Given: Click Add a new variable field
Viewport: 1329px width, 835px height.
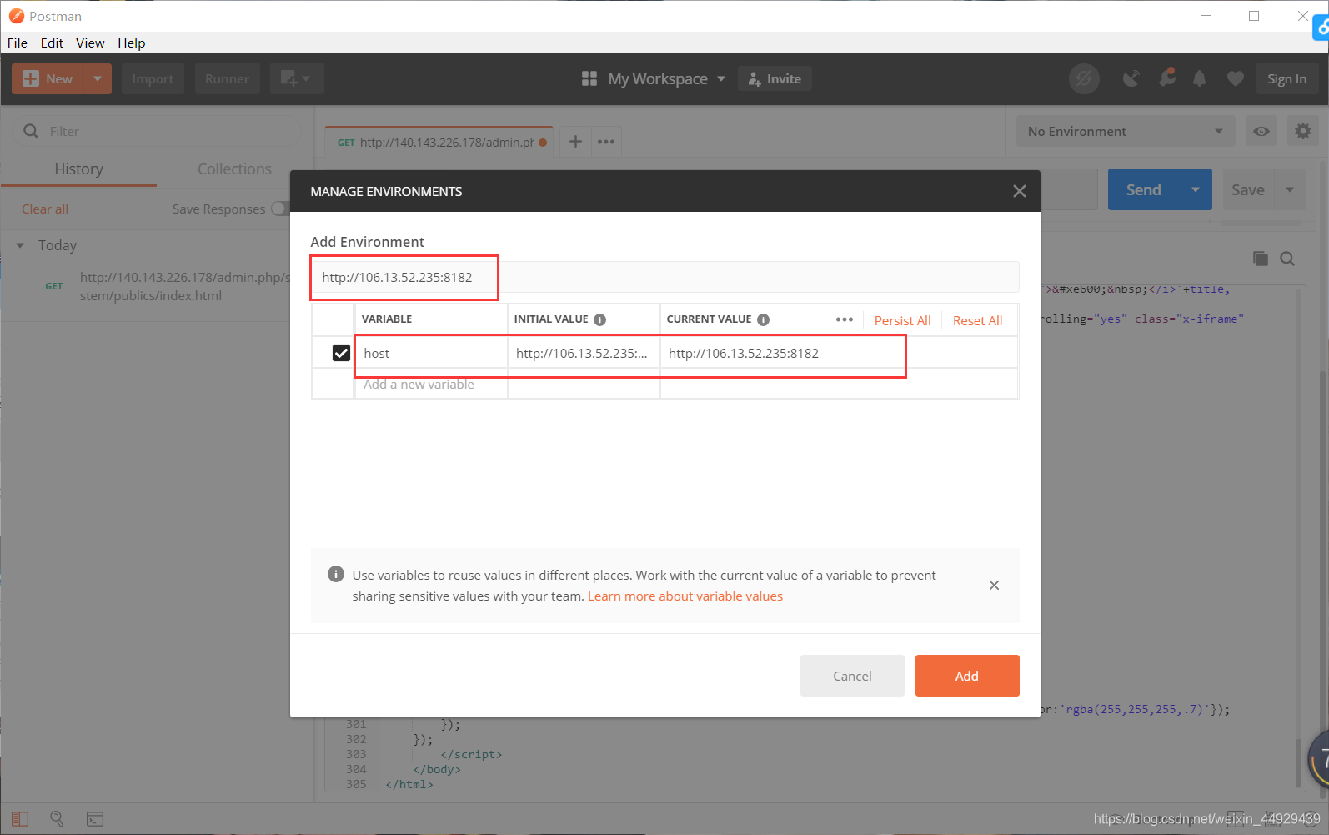Looking at the screenshot, I should (431, 384).
